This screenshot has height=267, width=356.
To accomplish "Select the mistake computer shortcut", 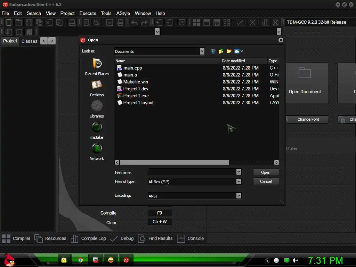I will [97, 131].
